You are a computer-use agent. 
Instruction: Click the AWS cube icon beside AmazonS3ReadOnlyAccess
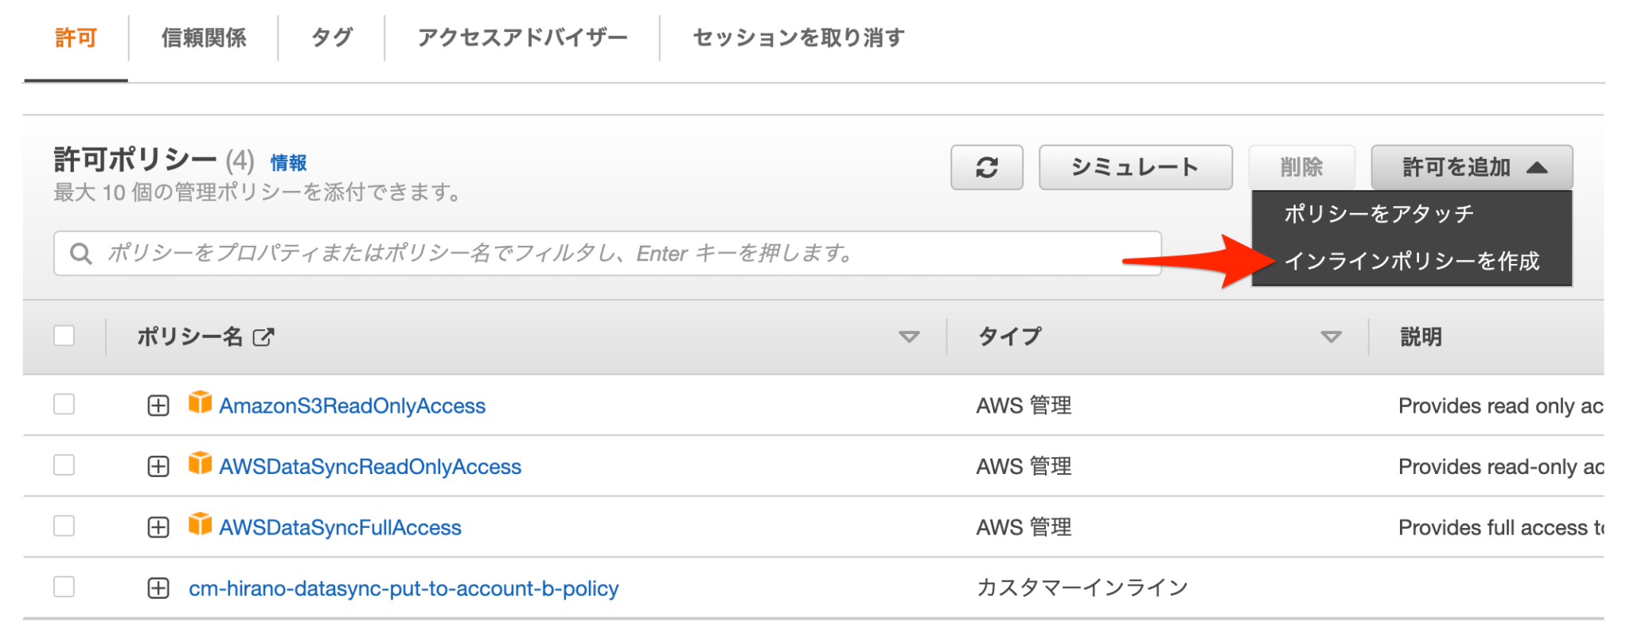click(199, 406)
